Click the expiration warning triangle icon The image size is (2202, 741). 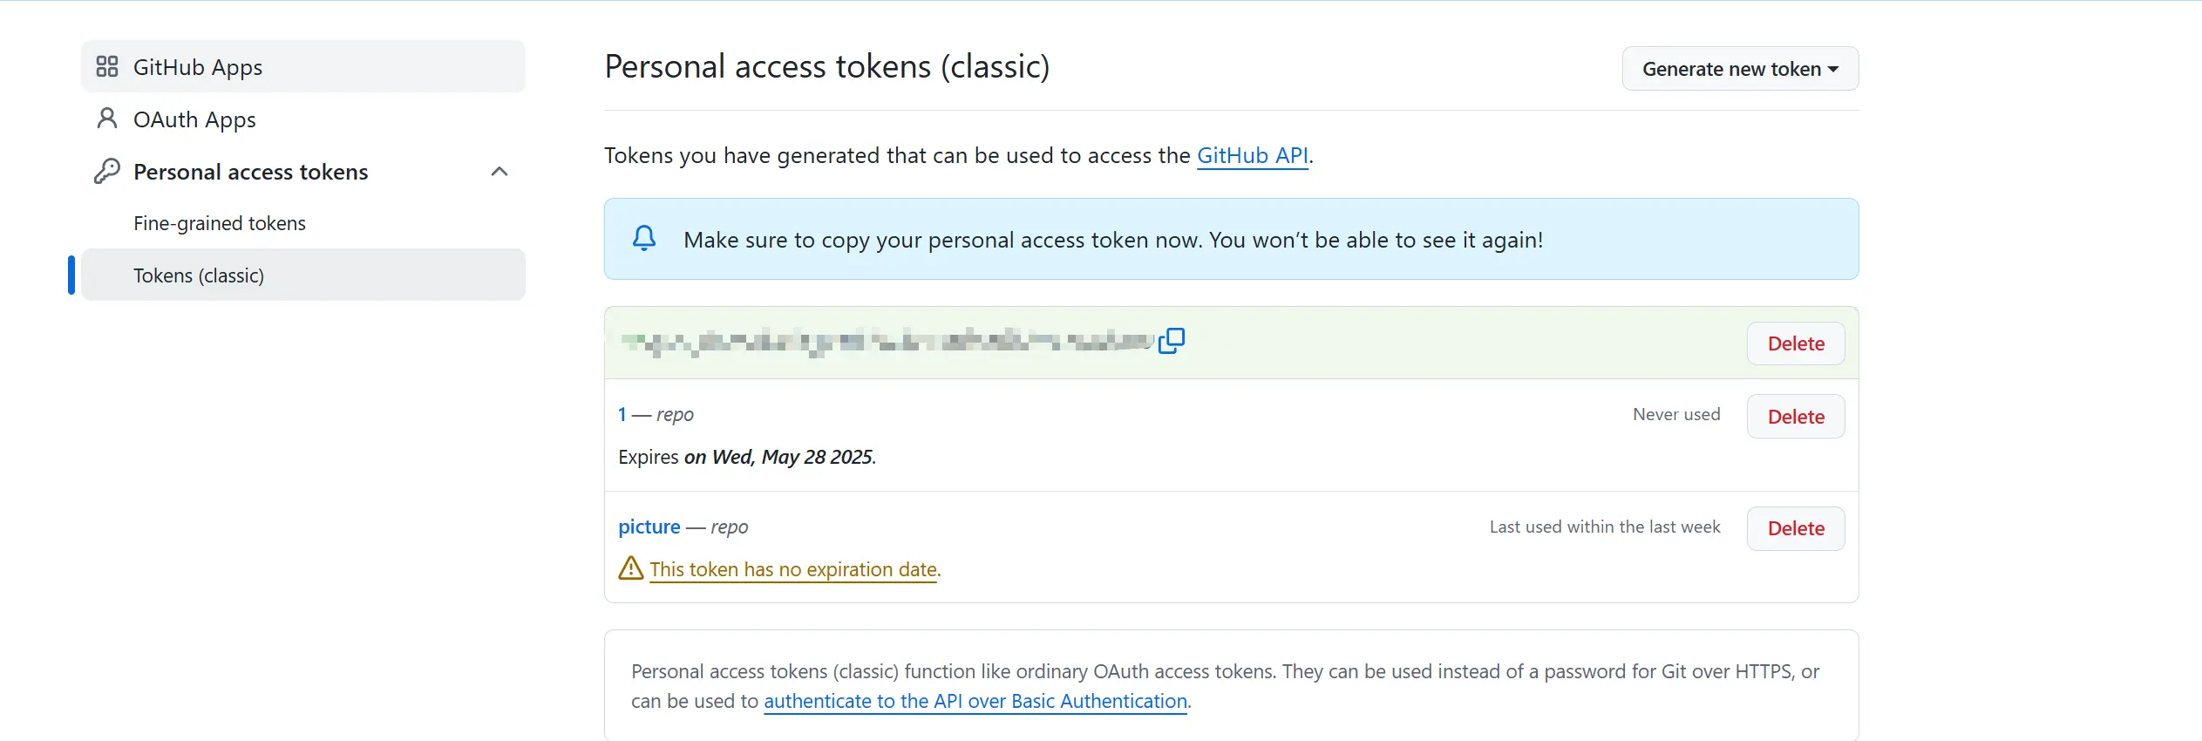coord(630,568)
